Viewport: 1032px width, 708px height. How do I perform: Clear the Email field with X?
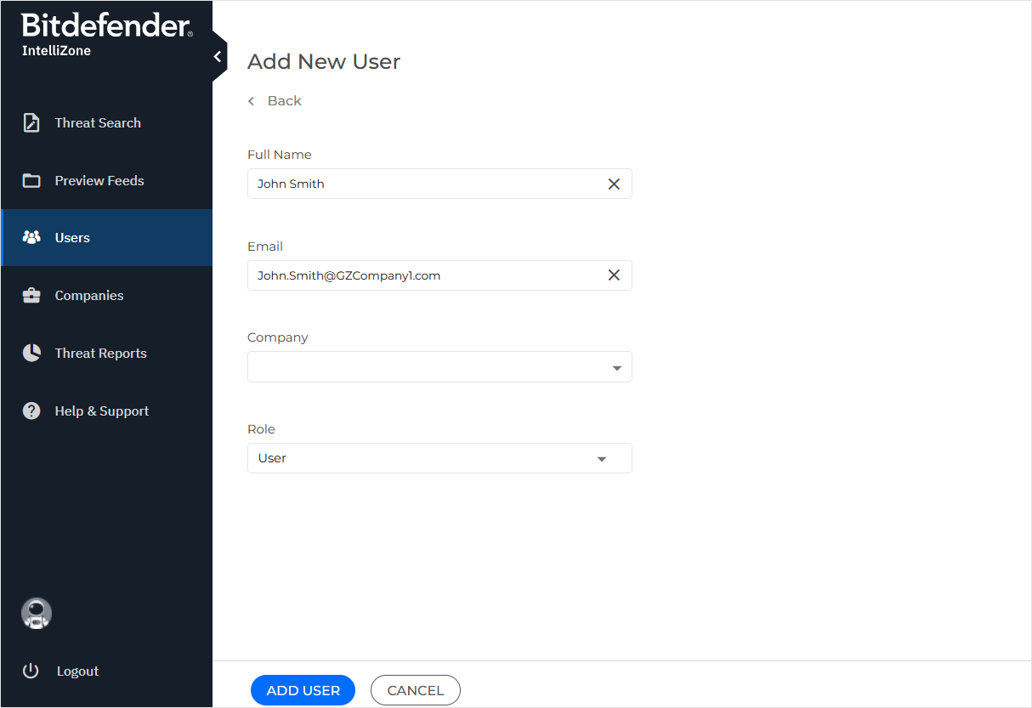click(614, 275)
